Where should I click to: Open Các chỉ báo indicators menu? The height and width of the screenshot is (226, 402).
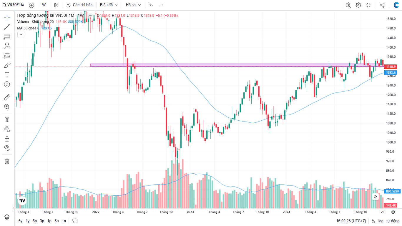coord(79,5)
